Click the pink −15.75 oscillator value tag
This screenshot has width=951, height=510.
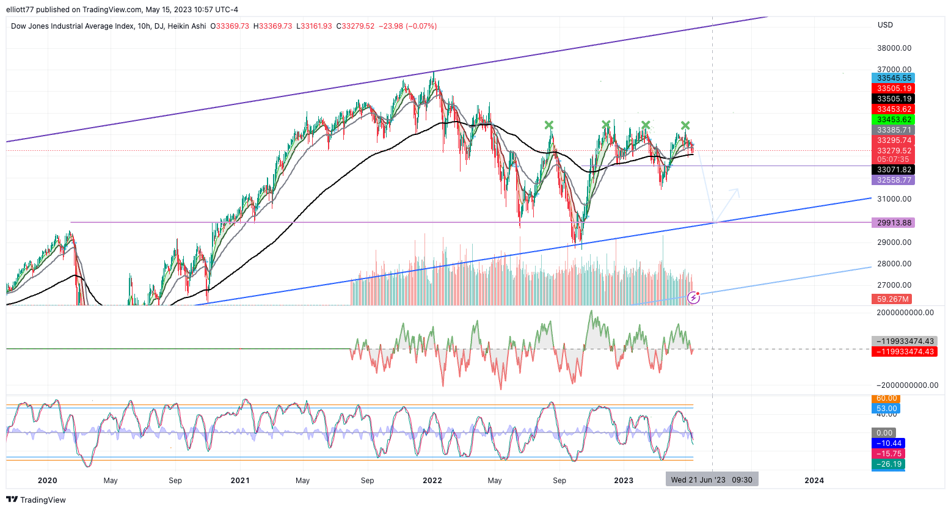point(888,454)
